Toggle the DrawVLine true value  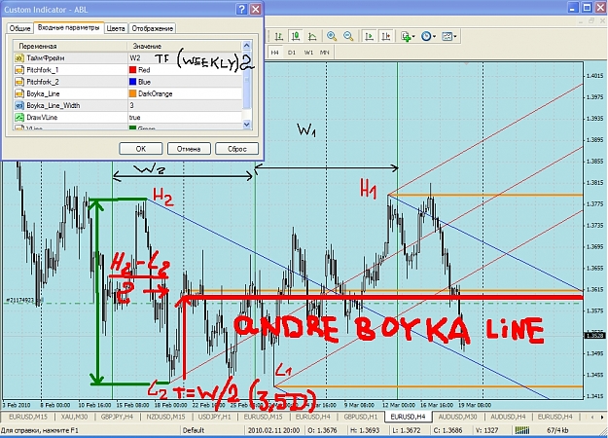pos(185,117)
